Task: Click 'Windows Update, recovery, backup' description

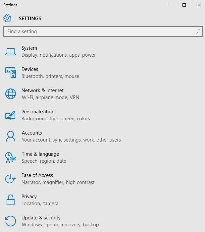Action: pyautogui.click(x=60, y=225)
